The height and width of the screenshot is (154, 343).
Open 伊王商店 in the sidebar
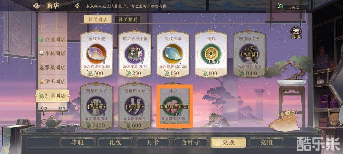tap(52, 82)
